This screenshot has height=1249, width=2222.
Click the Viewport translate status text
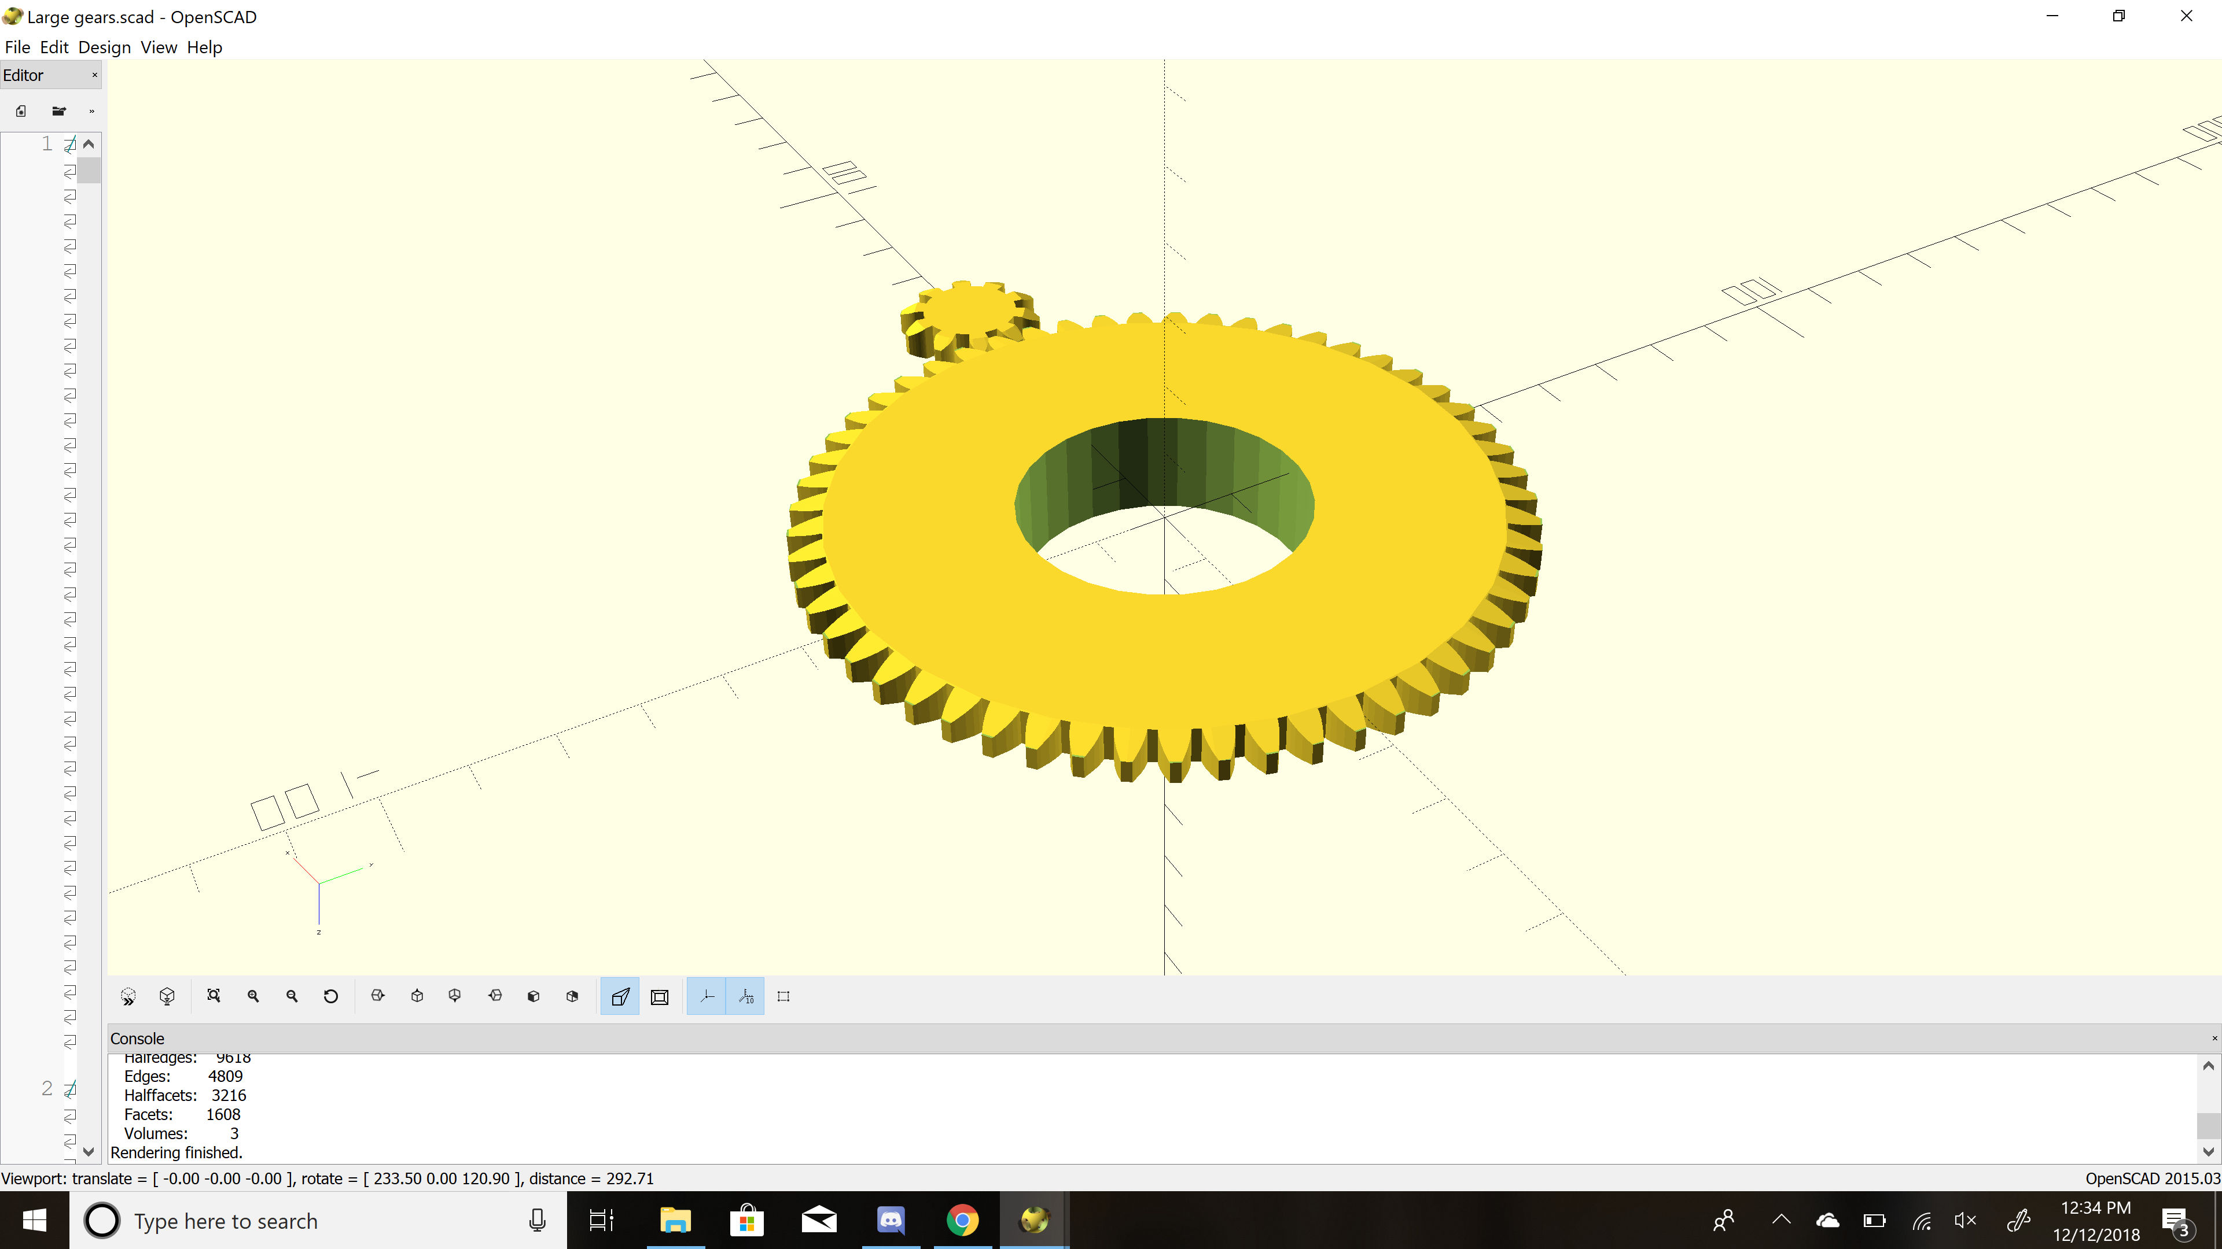coord(327,1178)
